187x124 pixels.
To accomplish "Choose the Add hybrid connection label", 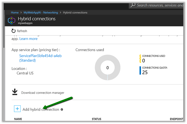I will tap(41, 110).
